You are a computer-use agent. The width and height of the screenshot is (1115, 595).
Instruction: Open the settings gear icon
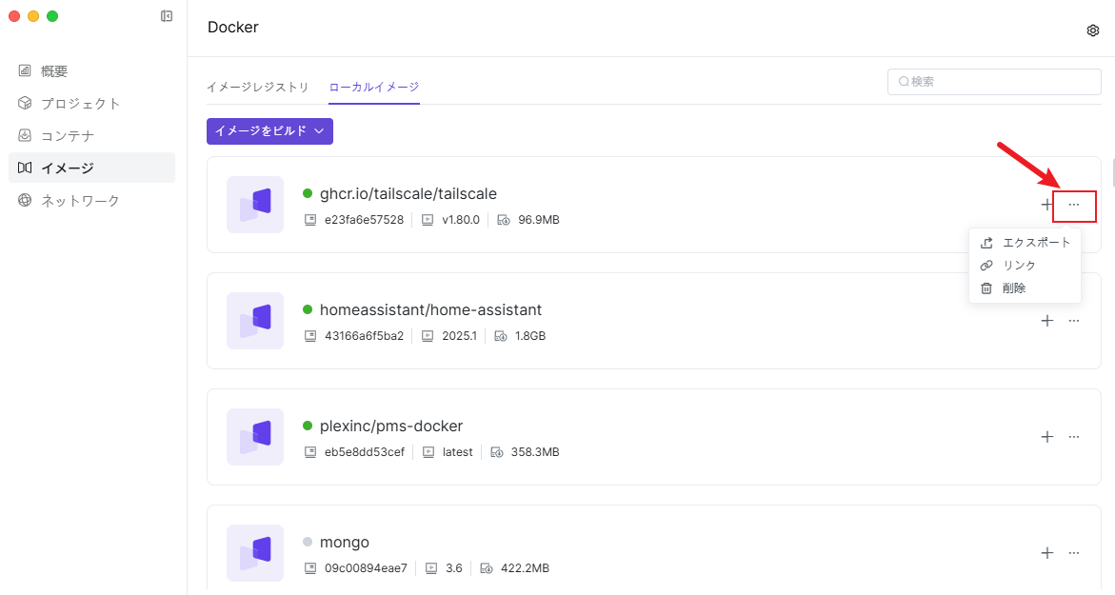point(1092,30)
